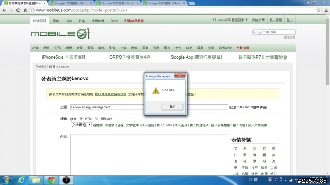Click the 登出 logout link

pyautogui.click(x=290, y=20)
